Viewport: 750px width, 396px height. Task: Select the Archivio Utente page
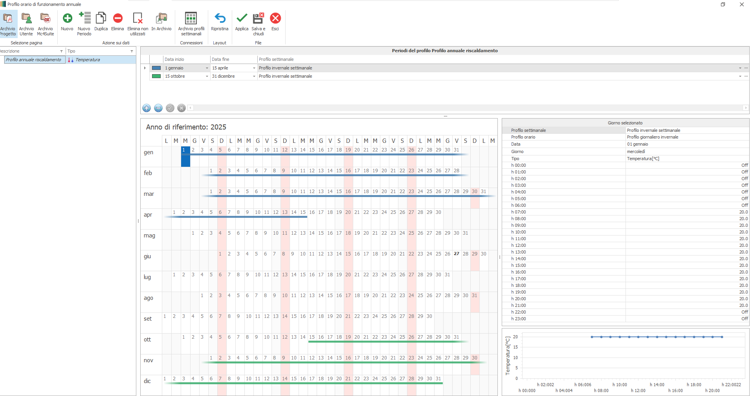26,18
